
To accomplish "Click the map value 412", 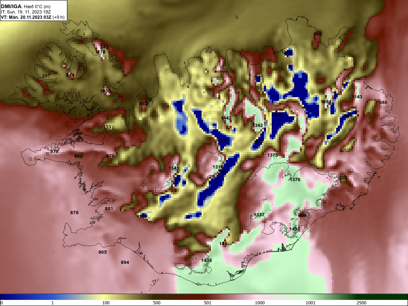I will (79, 156).
